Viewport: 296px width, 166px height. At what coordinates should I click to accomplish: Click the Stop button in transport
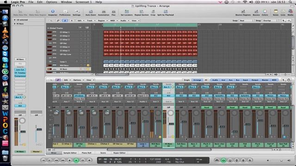[x=69, y=160]
